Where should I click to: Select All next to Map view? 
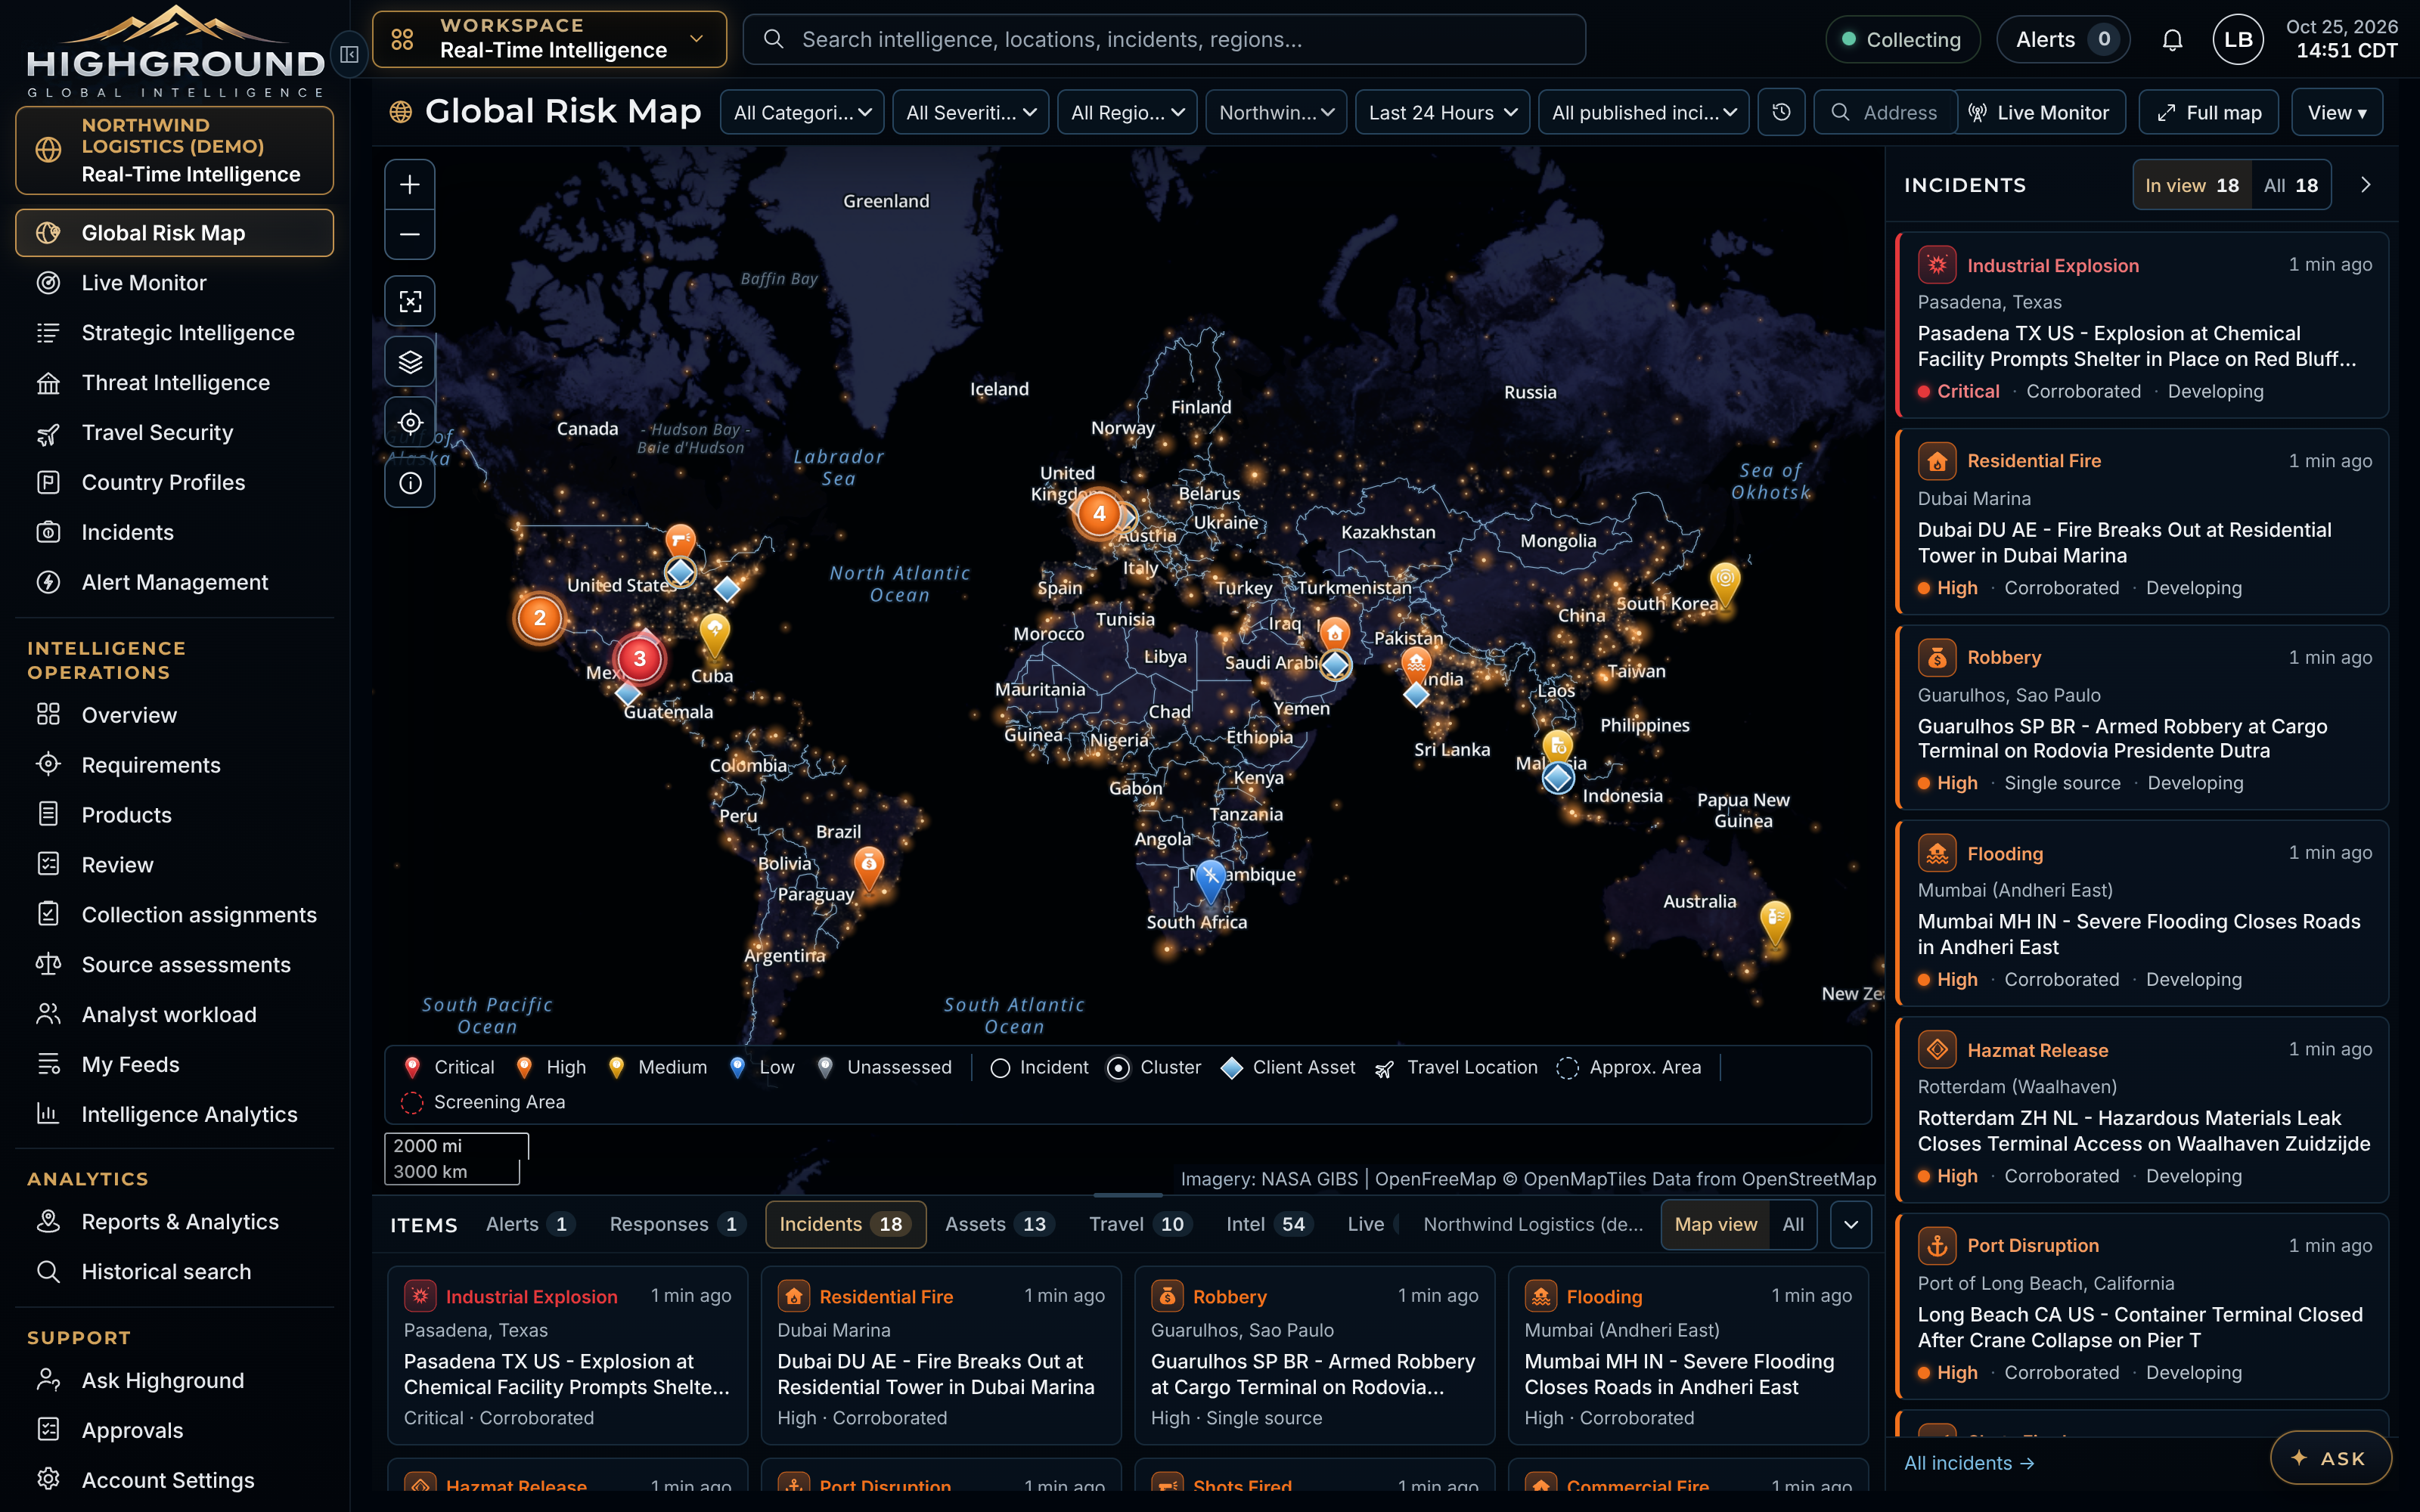tap(1793, 1224)
